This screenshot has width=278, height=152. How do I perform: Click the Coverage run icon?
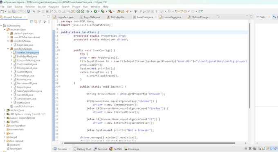coord(103,11)
